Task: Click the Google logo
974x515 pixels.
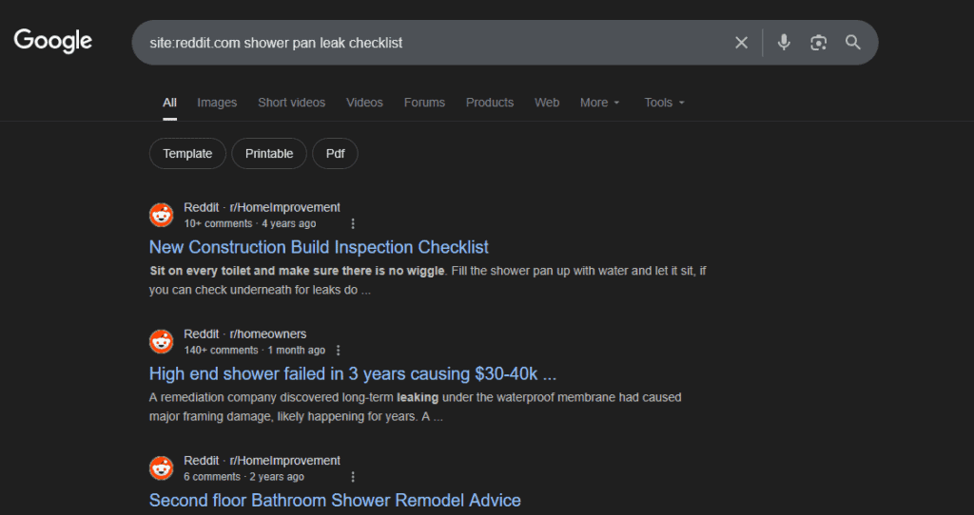Action: pyautogui.click(x=53, y=41)
